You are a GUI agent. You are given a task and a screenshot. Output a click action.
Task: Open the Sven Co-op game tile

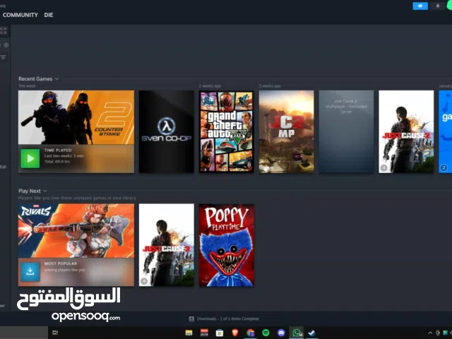[166, 131]
